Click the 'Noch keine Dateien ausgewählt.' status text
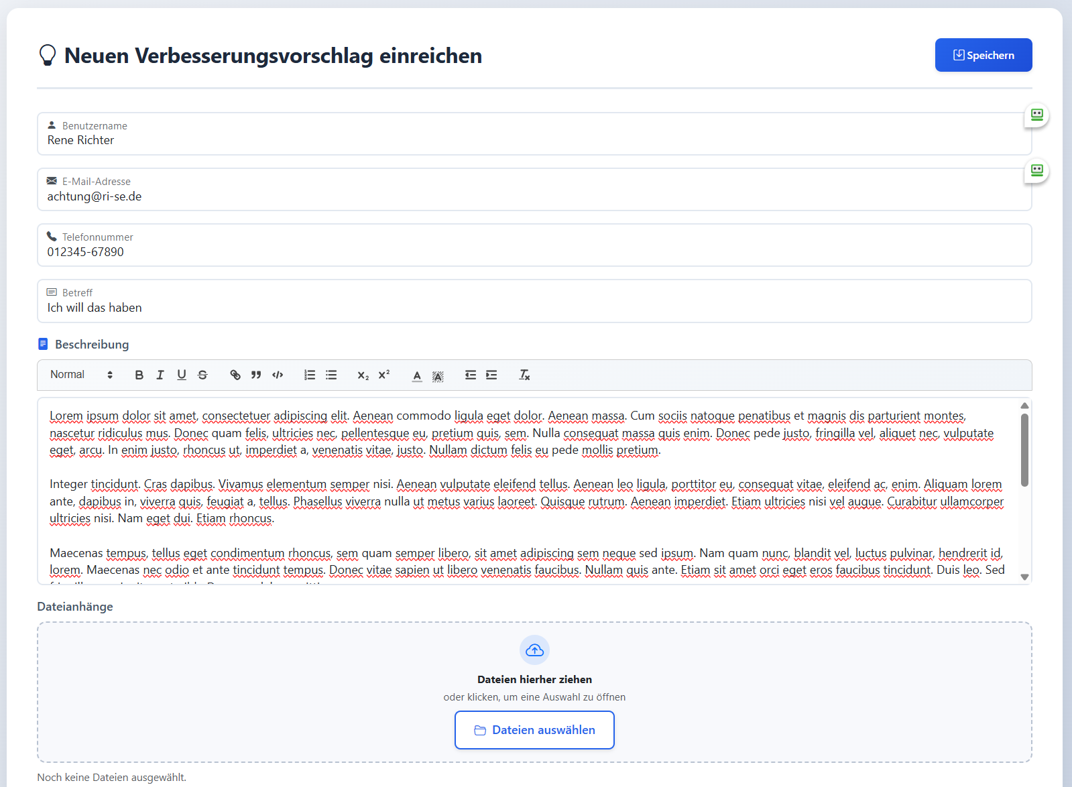The image size is (1072, 787). point(111,778)
